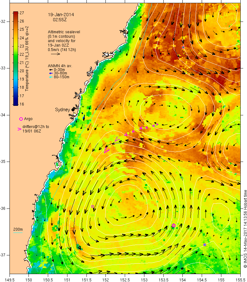Image resolution: width=247 pixels, height=282 pixels.
Task: Click the '19-Jan-2014' date text
Action: point(61,15)
